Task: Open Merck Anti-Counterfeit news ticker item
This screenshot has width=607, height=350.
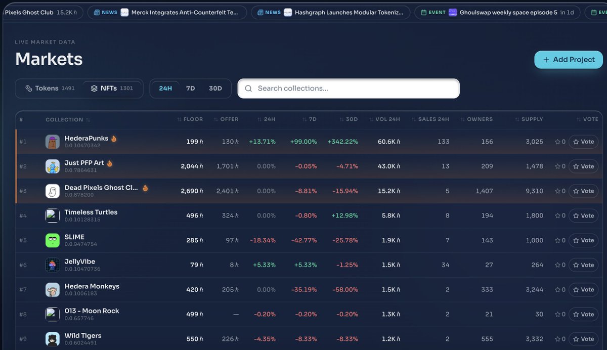Action: click(x=167, y=12)
